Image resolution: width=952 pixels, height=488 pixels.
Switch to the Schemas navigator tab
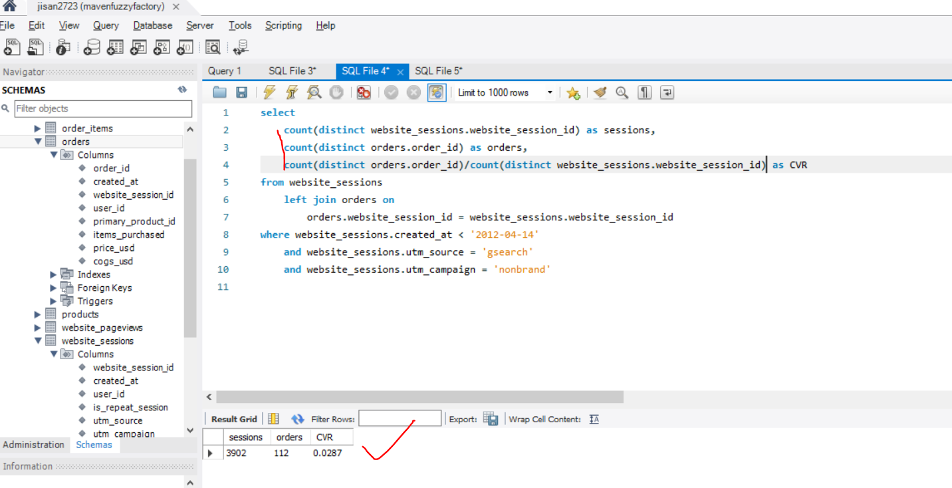[94, 445]
